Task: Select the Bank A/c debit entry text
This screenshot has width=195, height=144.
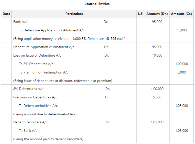Action: point(20,22)
